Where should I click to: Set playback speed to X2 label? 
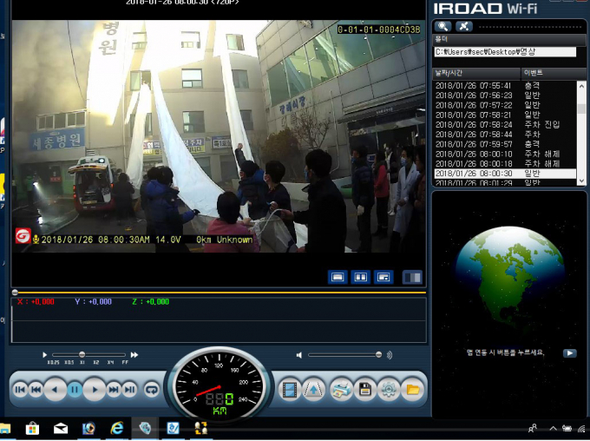[x=96, y=363]
